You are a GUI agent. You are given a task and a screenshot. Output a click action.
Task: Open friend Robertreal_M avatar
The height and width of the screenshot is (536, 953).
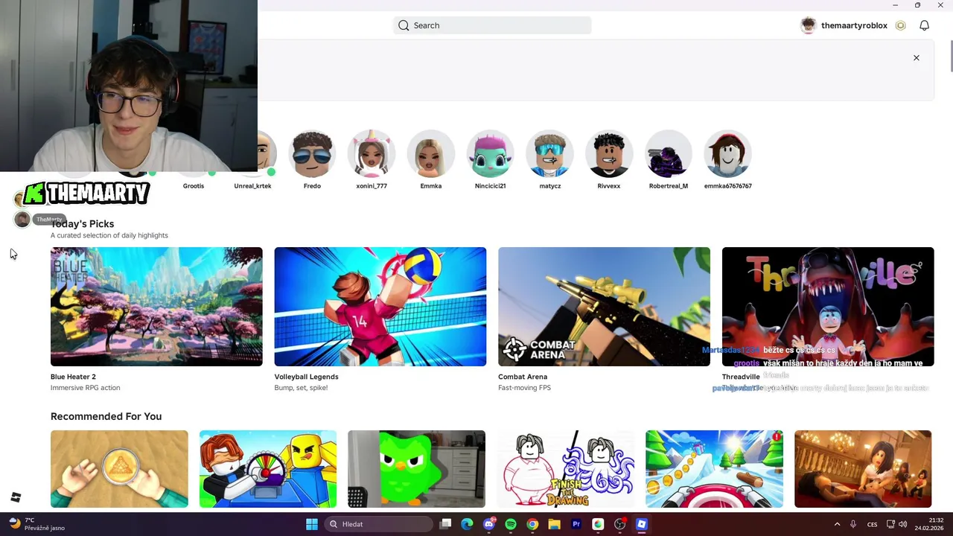(669, 153)
